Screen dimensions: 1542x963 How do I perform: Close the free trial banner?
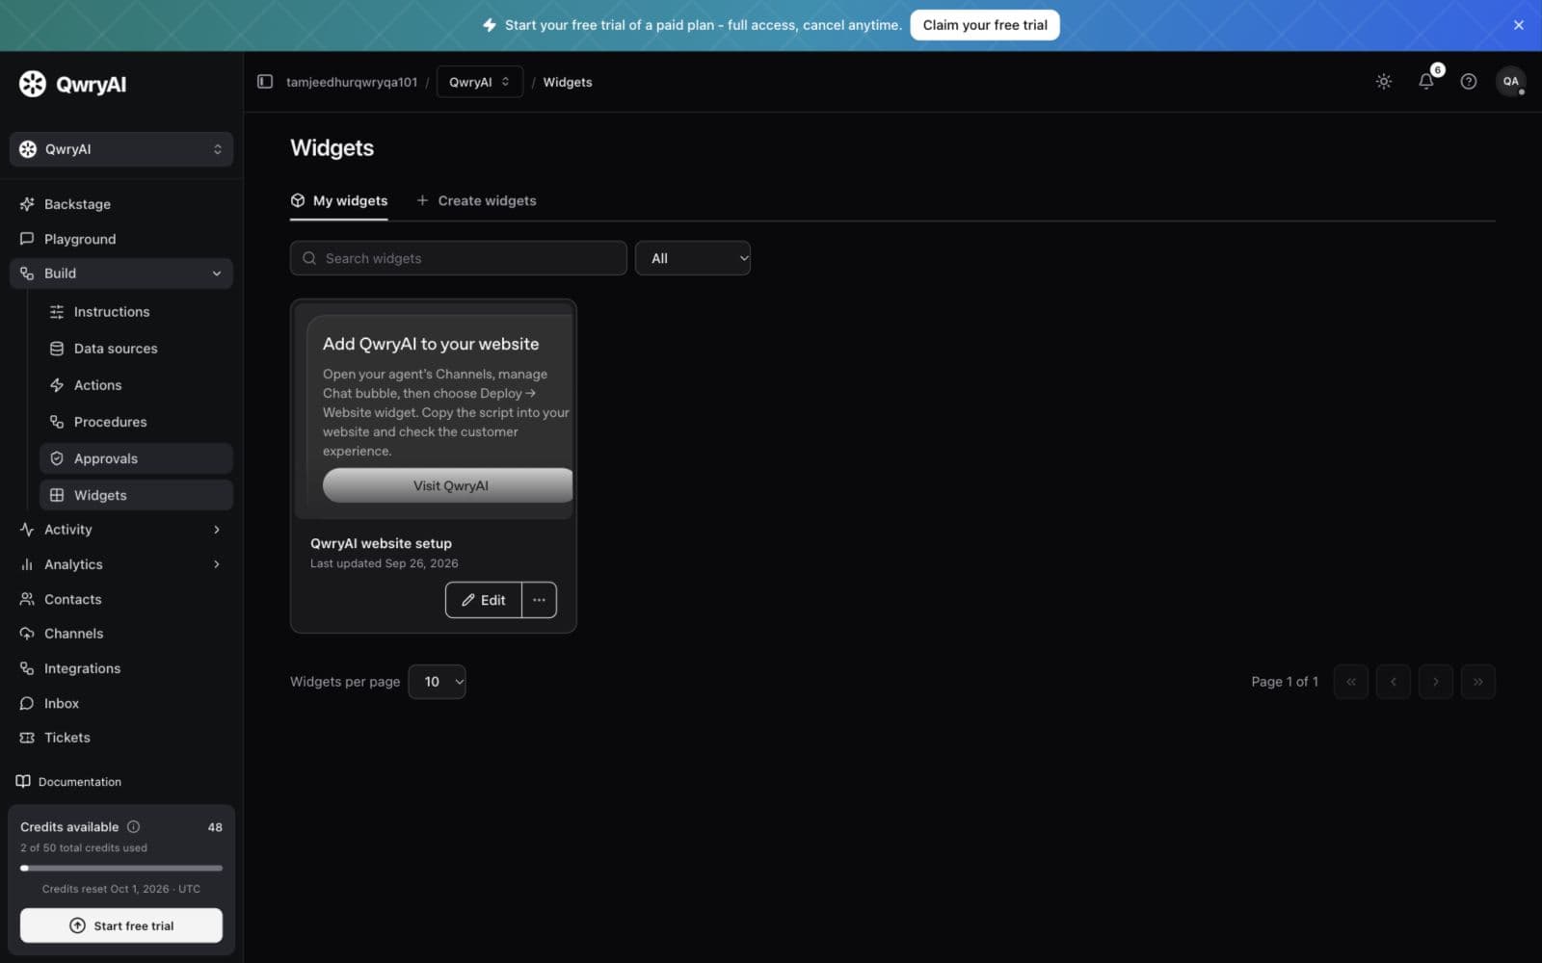tap(1519, 25)
